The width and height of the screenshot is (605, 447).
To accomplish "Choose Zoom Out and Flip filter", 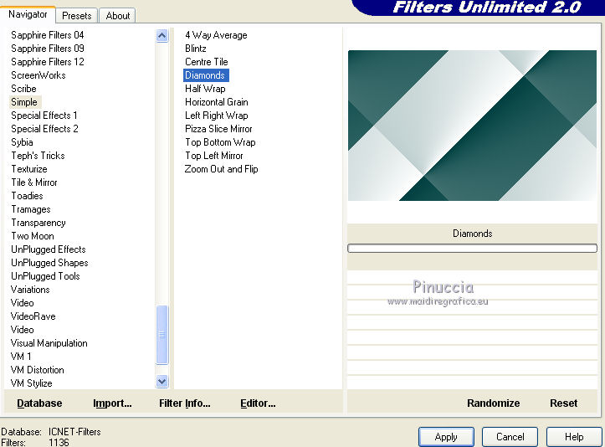I will pyautogui.click(x=221, y=169).
